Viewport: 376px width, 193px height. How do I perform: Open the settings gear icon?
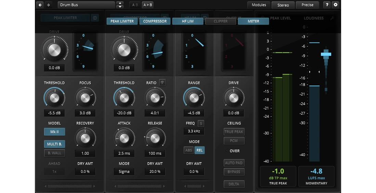[336, 5]
